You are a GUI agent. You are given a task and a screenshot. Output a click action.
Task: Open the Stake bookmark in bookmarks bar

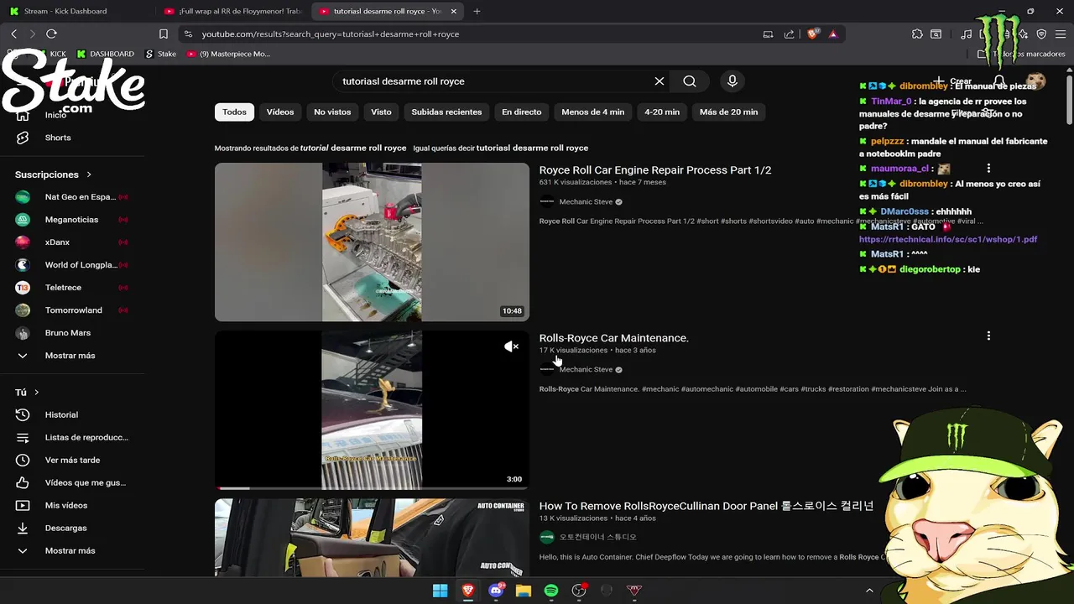click(x=160, y=54)
